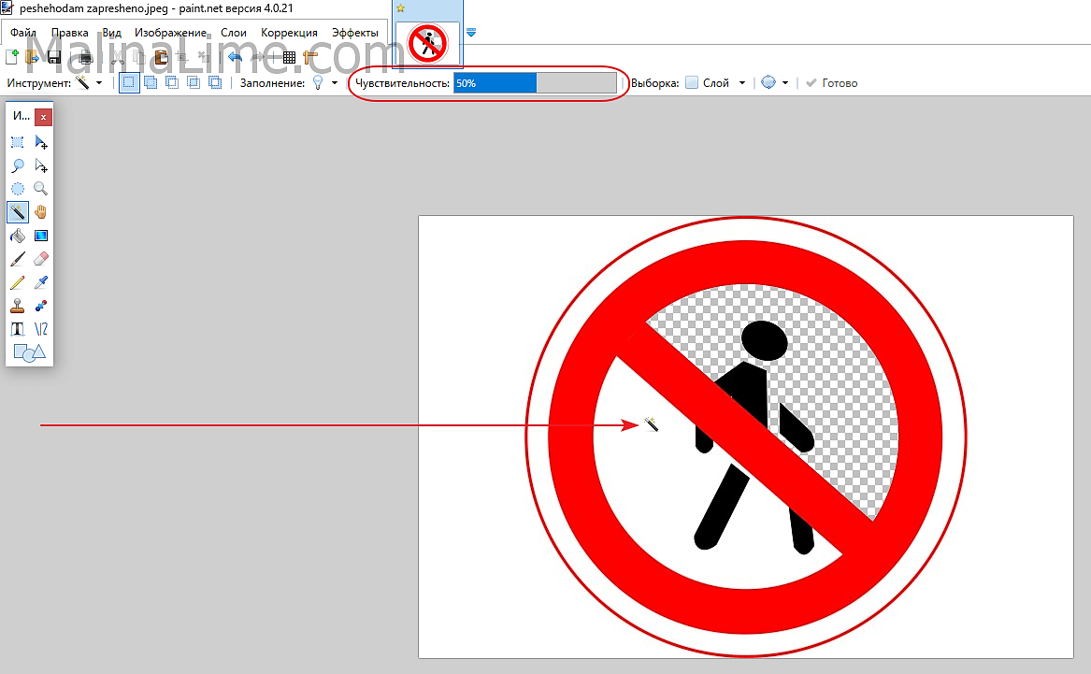
Task: Toggle the pixel grid display
Action: (x=289, y=58)
